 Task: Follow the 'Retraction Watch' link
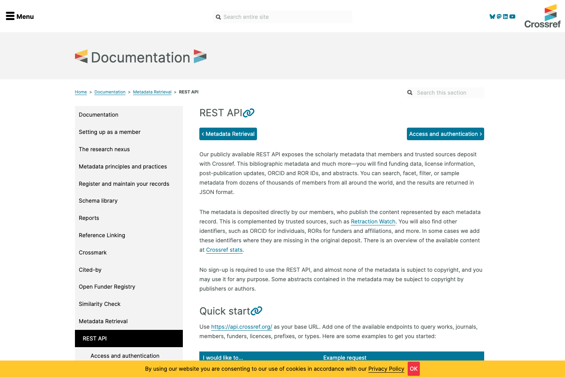pyautogui.click(x=373, y=221)
